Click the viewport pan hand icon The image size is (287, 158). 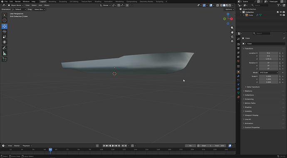point(232,32)
